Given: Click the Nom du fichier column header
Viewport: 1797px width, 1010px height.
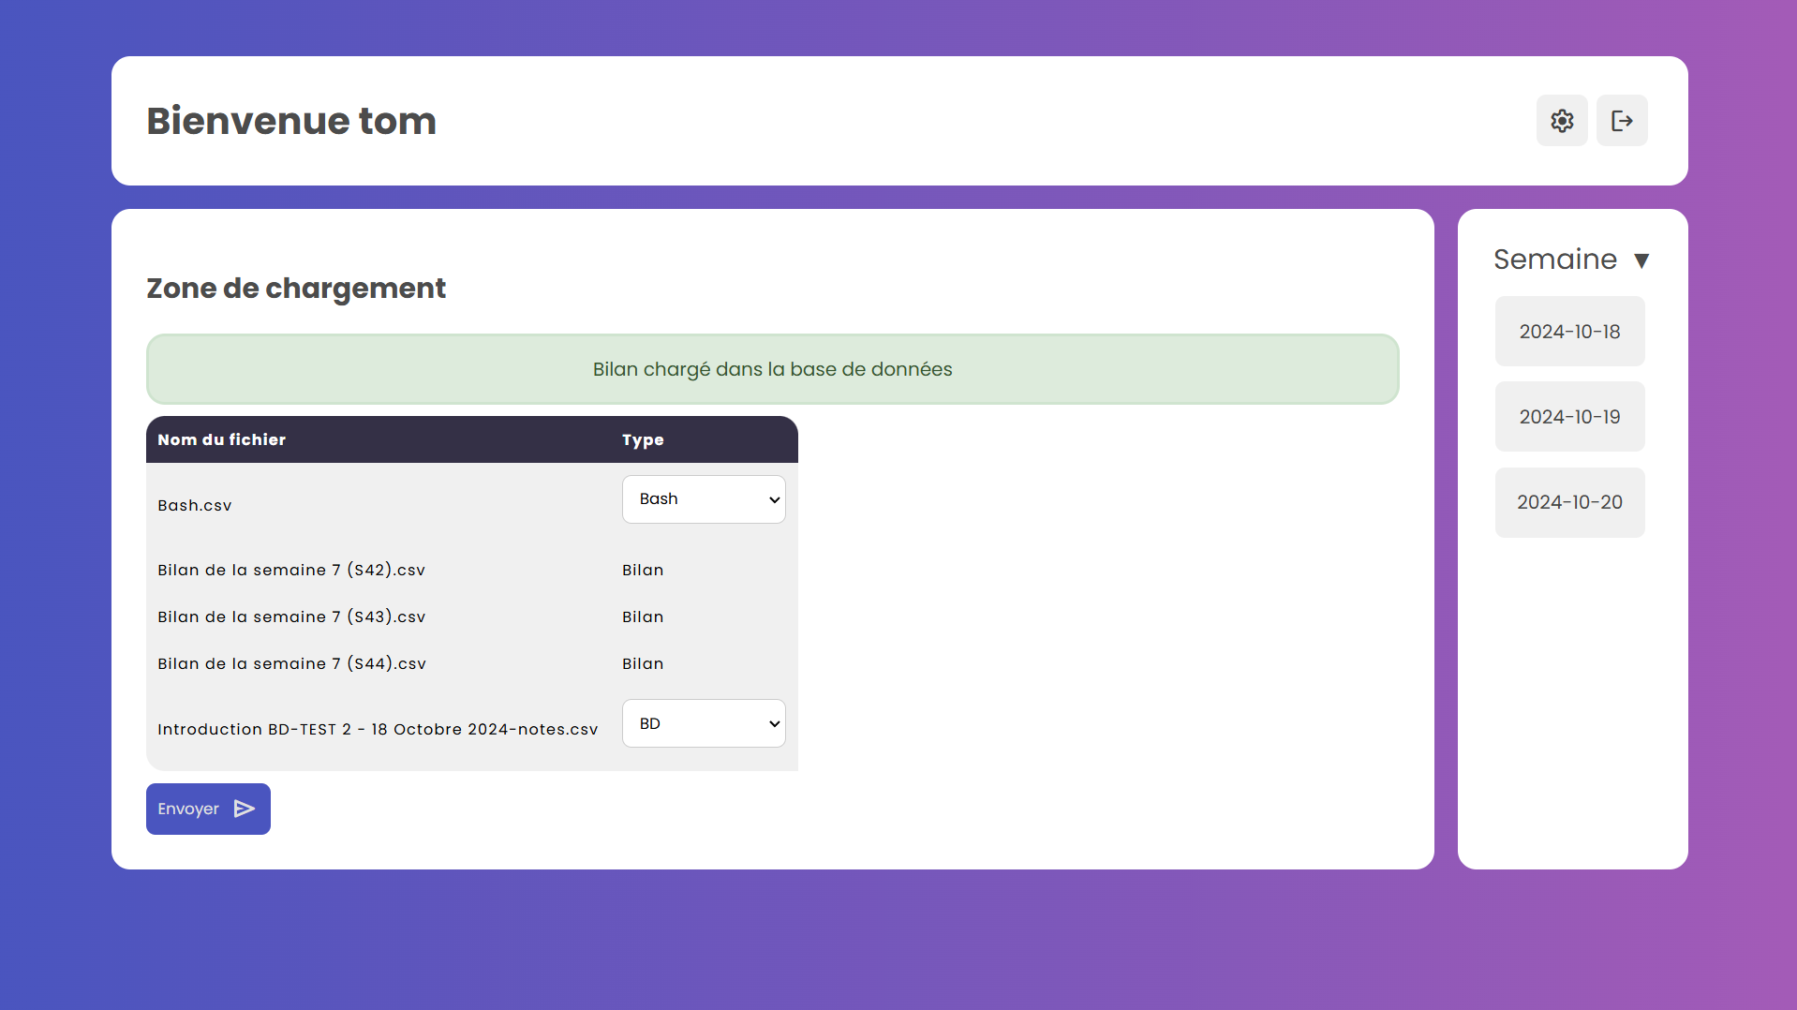Looking at the screenshot, I should coord(222,440).
